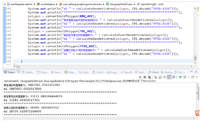The height and width of the screenshot is (123, 201).
Task: Click YYSX_AOI constant on line 151
Action: pos(87,46)
